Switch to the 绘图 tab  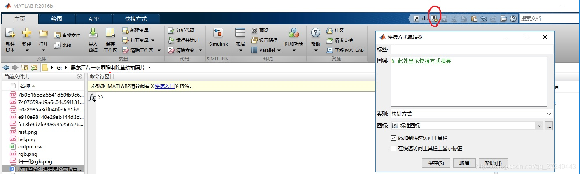point(57,19)
